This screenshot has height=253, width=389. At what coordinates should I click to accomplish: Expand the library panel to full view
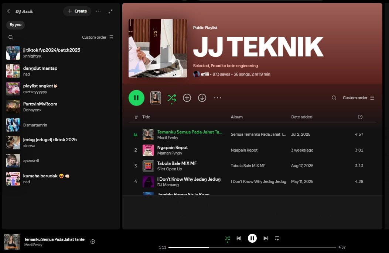point(110,11)
